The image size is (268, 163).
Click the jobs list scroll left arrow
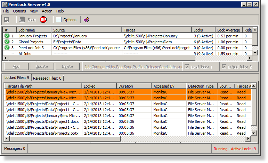coord(6,58)
